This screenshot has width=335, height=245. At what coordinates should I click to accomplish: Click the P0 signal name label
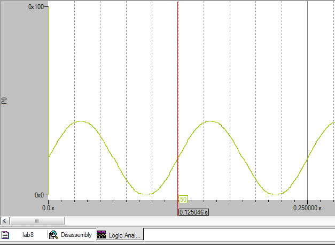coord(4,101)
